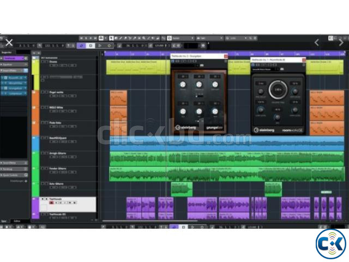
Task: Select the first small Solo Gitarre clip
Action: (182, 189)
